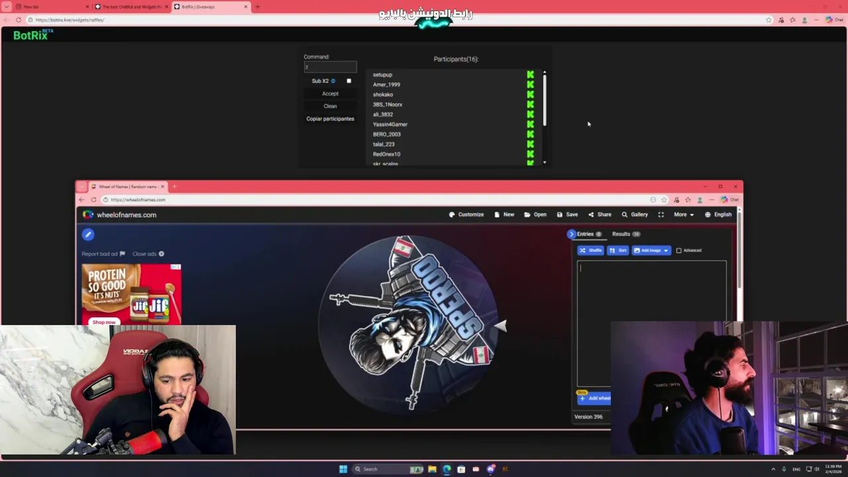Click the Kick icon next to RedOnex10
Image resolution: width=848 pixels, height=477 pixels.
point(530,154)
